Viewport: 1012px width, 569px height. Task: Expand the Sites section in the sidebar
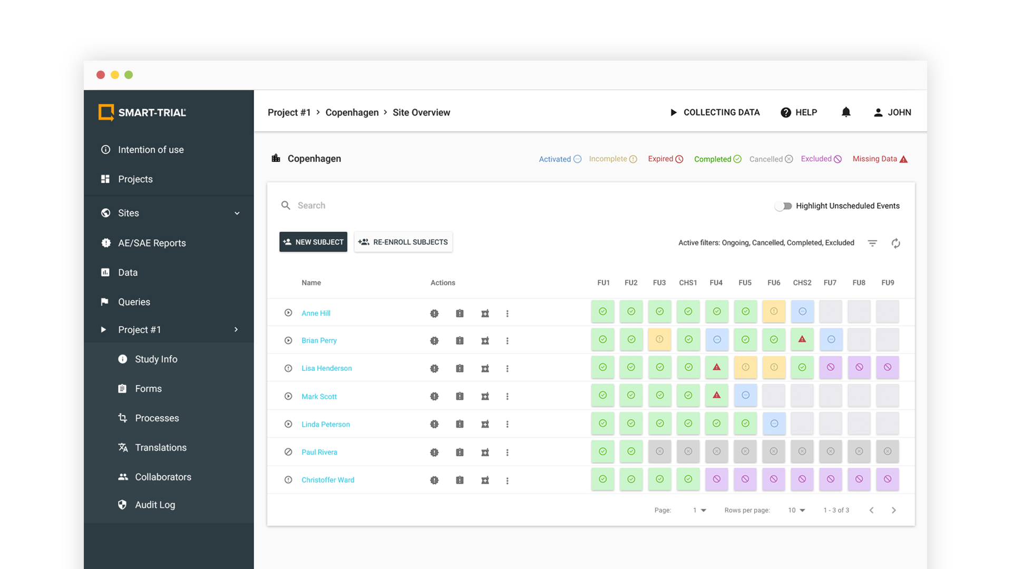237,213
